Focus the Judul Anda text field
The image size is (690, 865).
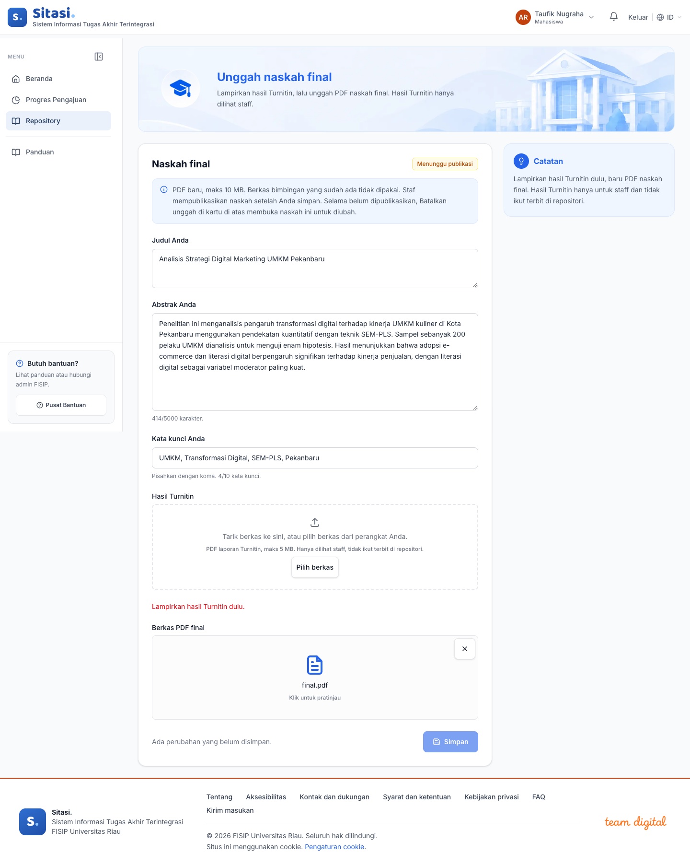pyautogui.click(x=315, y=269)
